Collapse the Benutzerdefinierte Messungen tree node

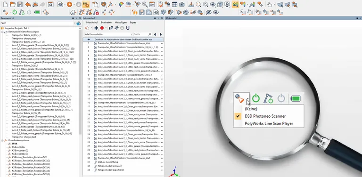[x=2, y=32]
